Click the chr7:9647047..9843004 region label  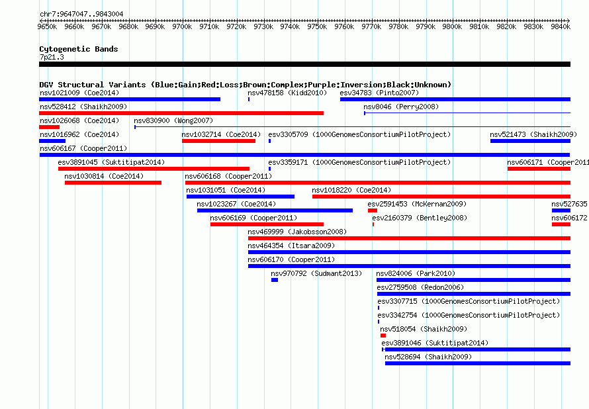(81, 14)
